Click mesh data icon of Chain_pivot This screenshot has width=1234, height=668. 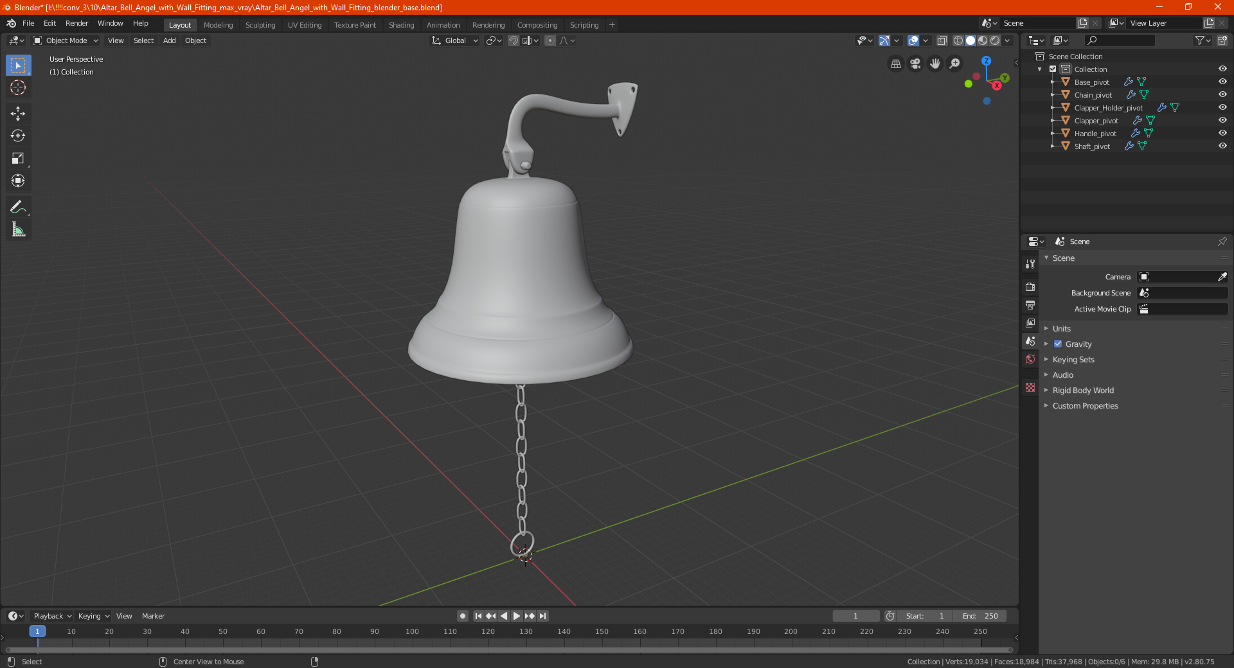(x=1144, y=95)
